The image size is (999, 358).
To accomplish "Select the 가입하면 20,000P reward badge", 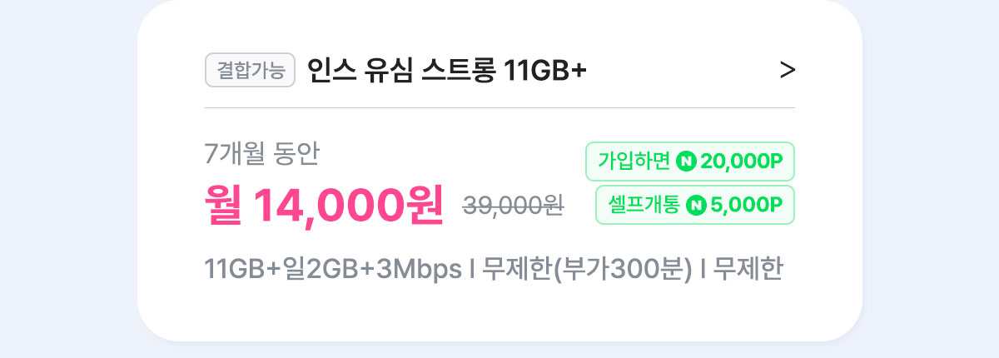I will [x=690, y=162].
